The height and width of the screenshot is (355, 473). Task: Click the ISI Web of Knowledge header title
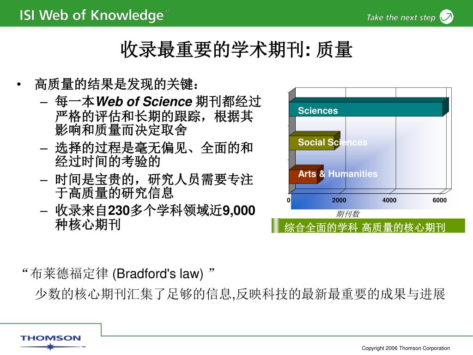(x=94, y=15)
